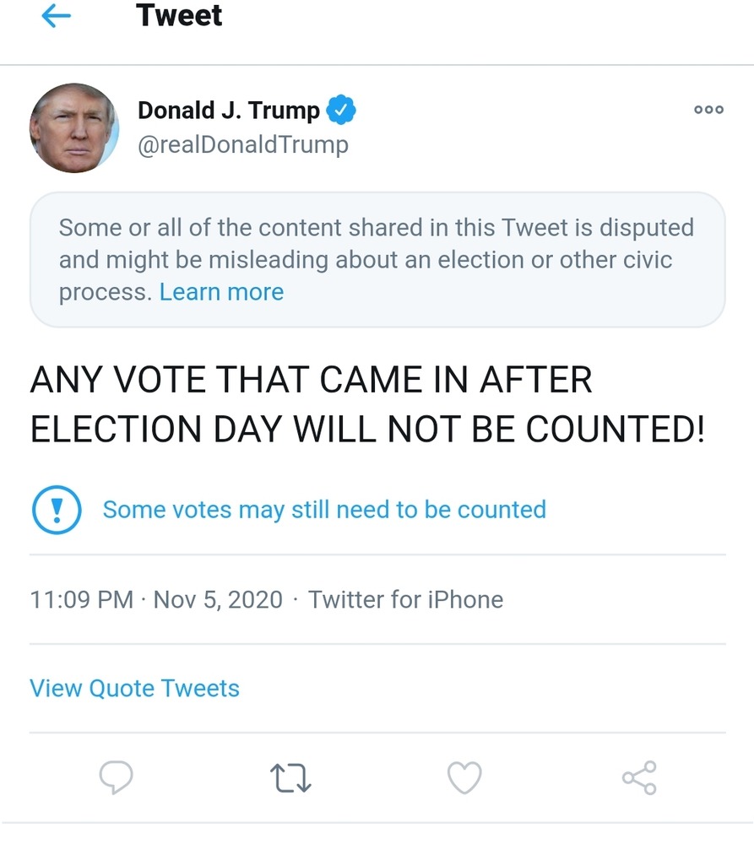This screenshot has height=844, width=754.
Task: Click the Tweet header title
Action: 179,15
